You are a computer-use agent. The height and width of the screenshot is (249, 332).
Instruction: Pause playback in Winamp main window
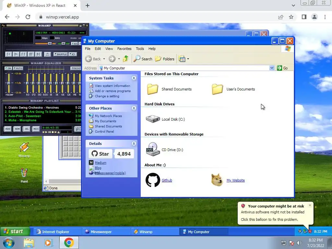[x=23, y=54]
